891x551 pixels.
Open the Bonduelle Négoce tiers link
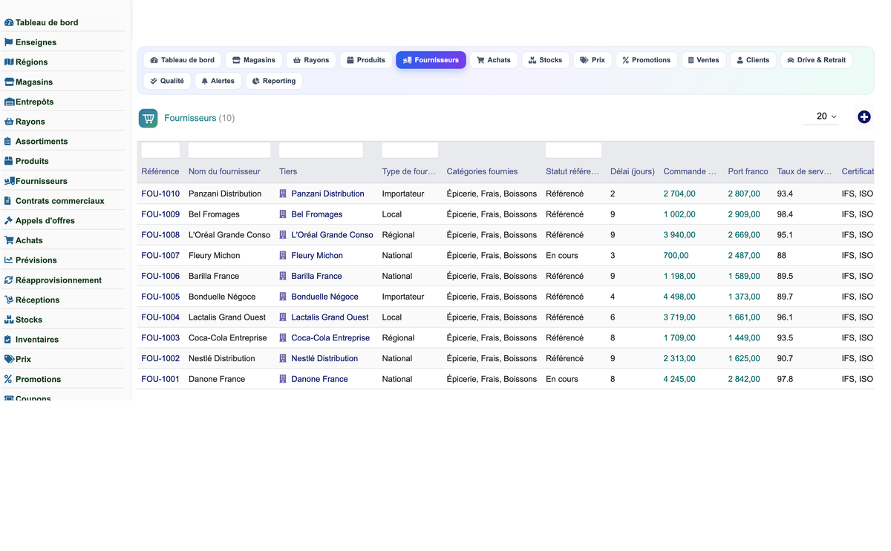point(324,297)
